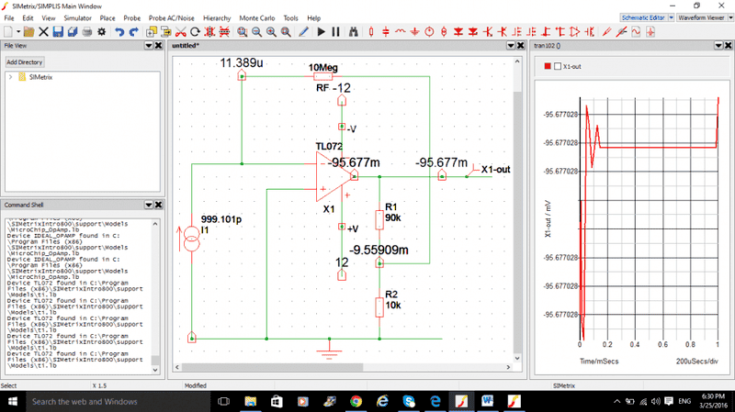
Task: Click the Windows Start button
Action: (13, 401)
